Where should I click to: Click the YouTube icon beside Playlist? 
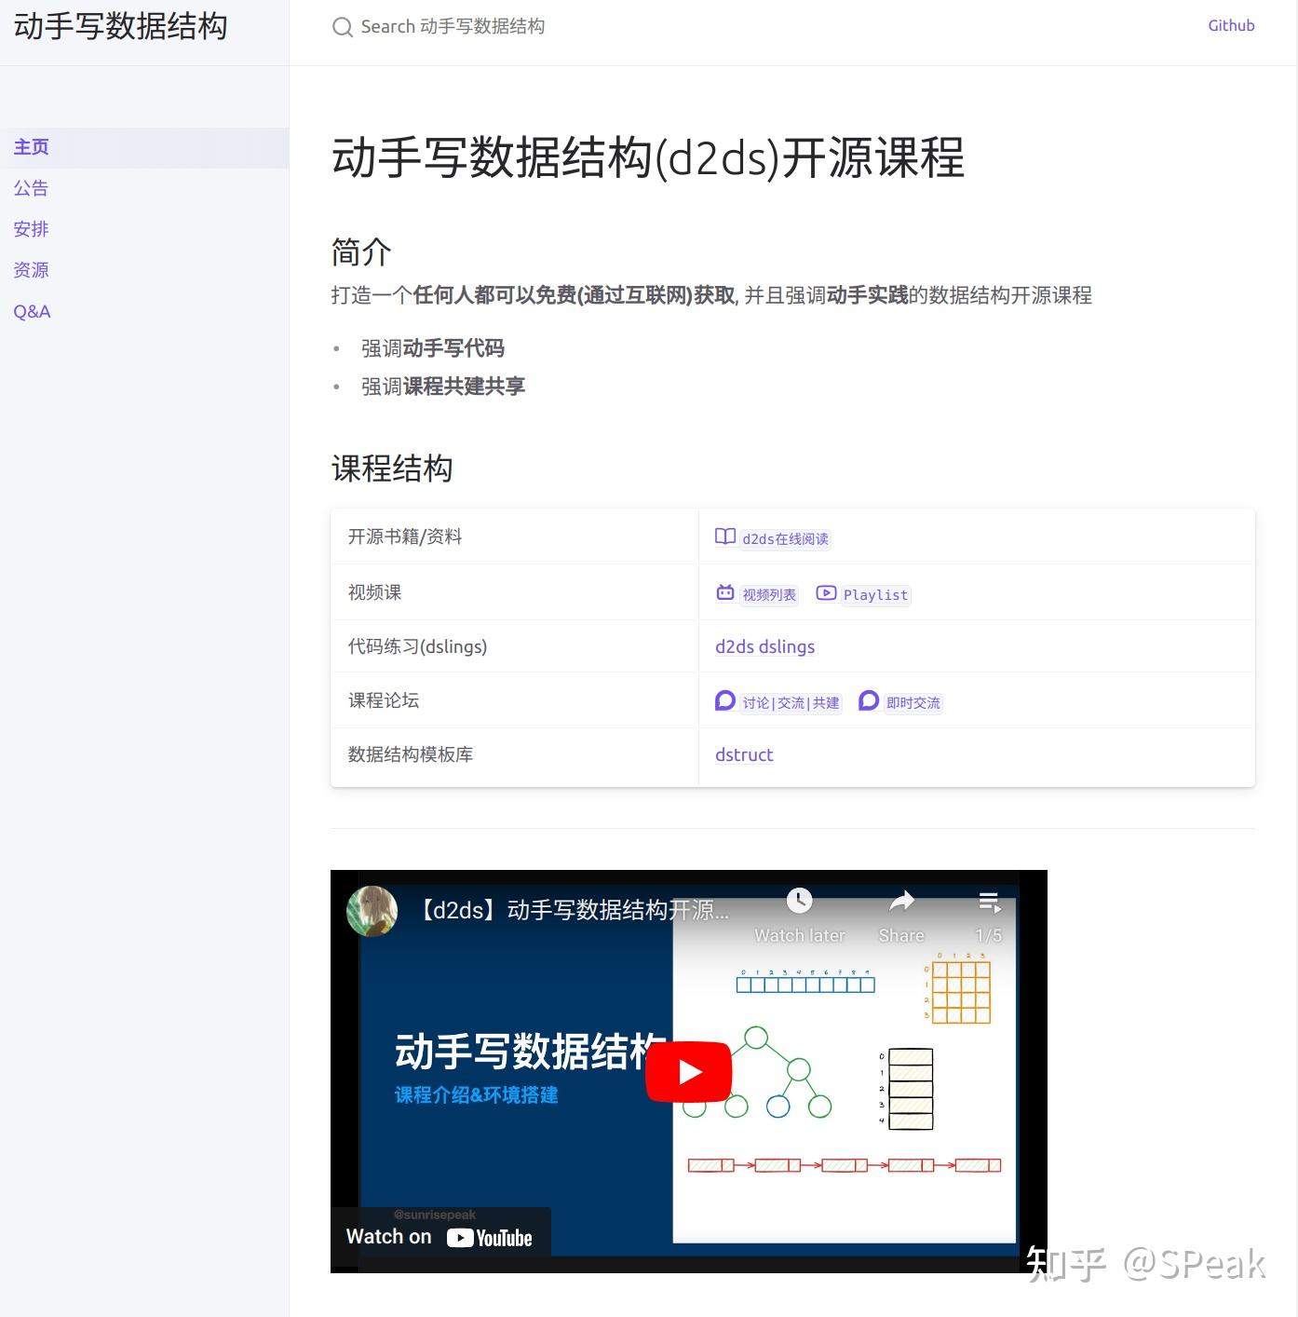coord(826,592)
